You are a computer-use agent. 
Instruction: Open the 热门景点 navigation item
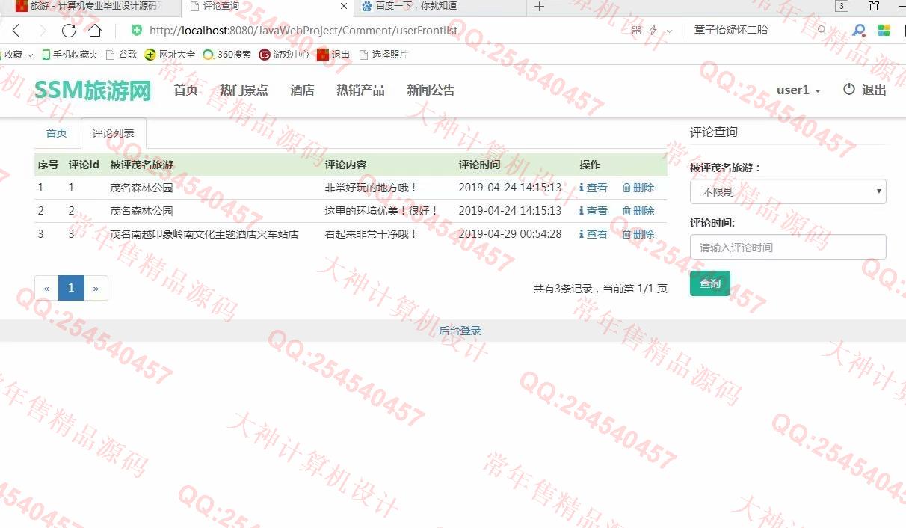(x=244, y=90)
